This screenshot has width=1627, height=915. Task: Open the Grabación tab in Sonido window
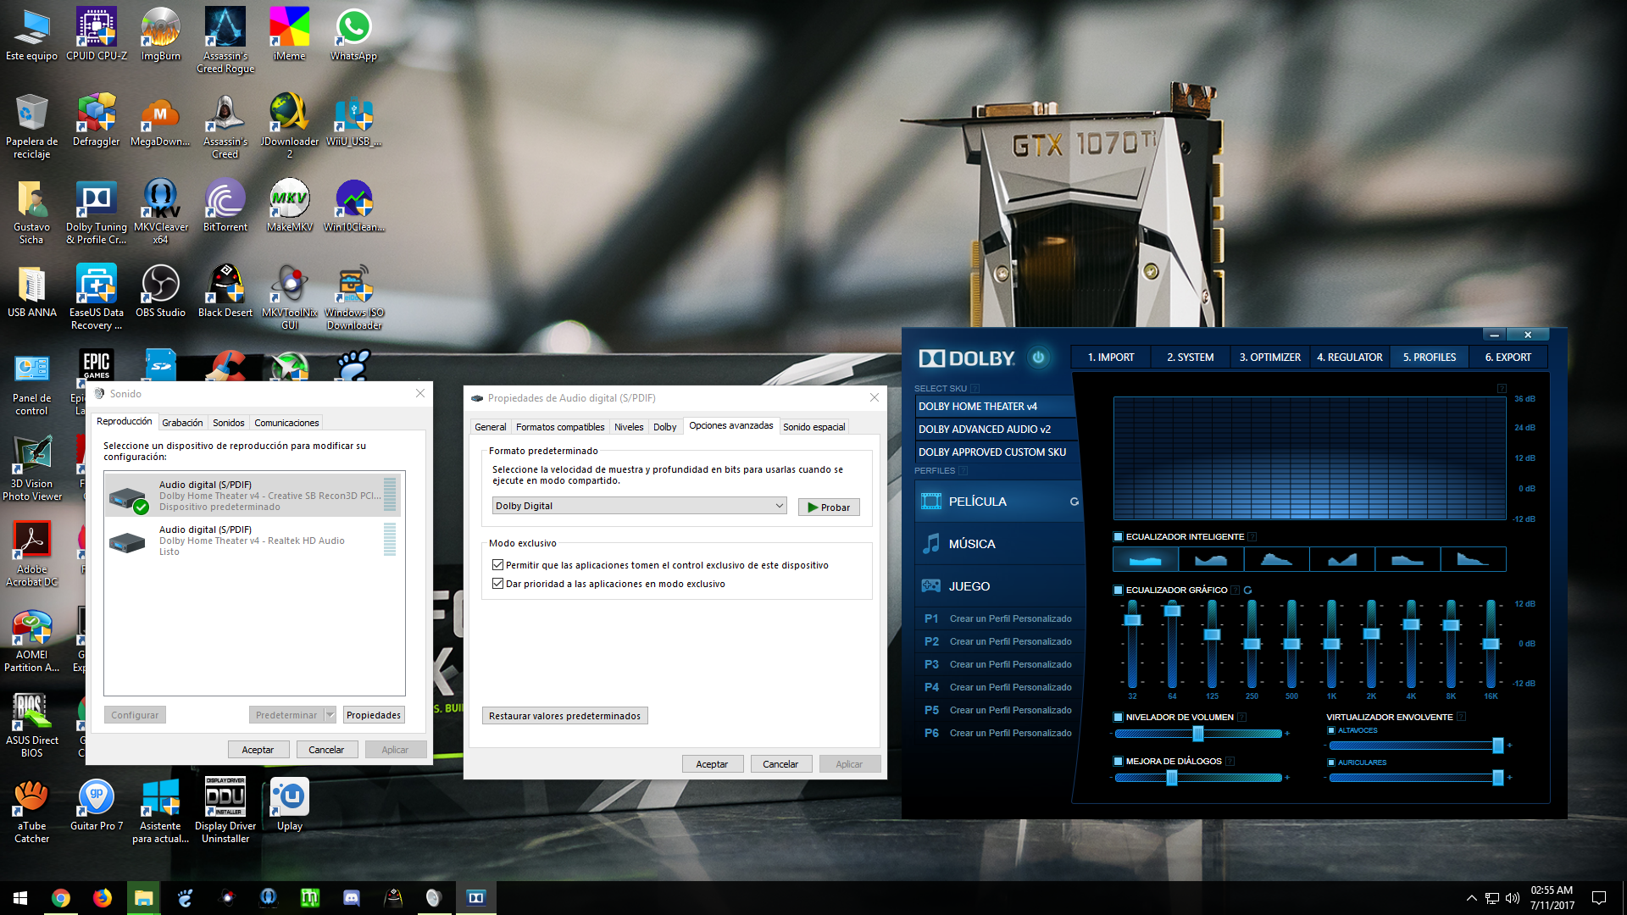click(x=181, y=421)
